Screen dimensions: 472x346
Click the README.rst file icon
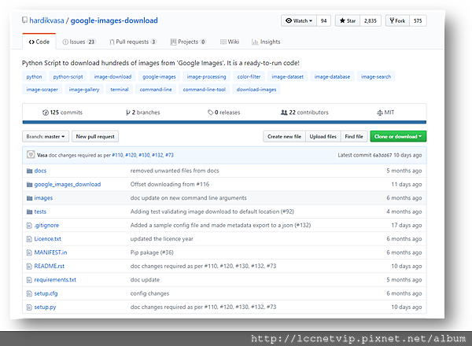coord(29,267)
